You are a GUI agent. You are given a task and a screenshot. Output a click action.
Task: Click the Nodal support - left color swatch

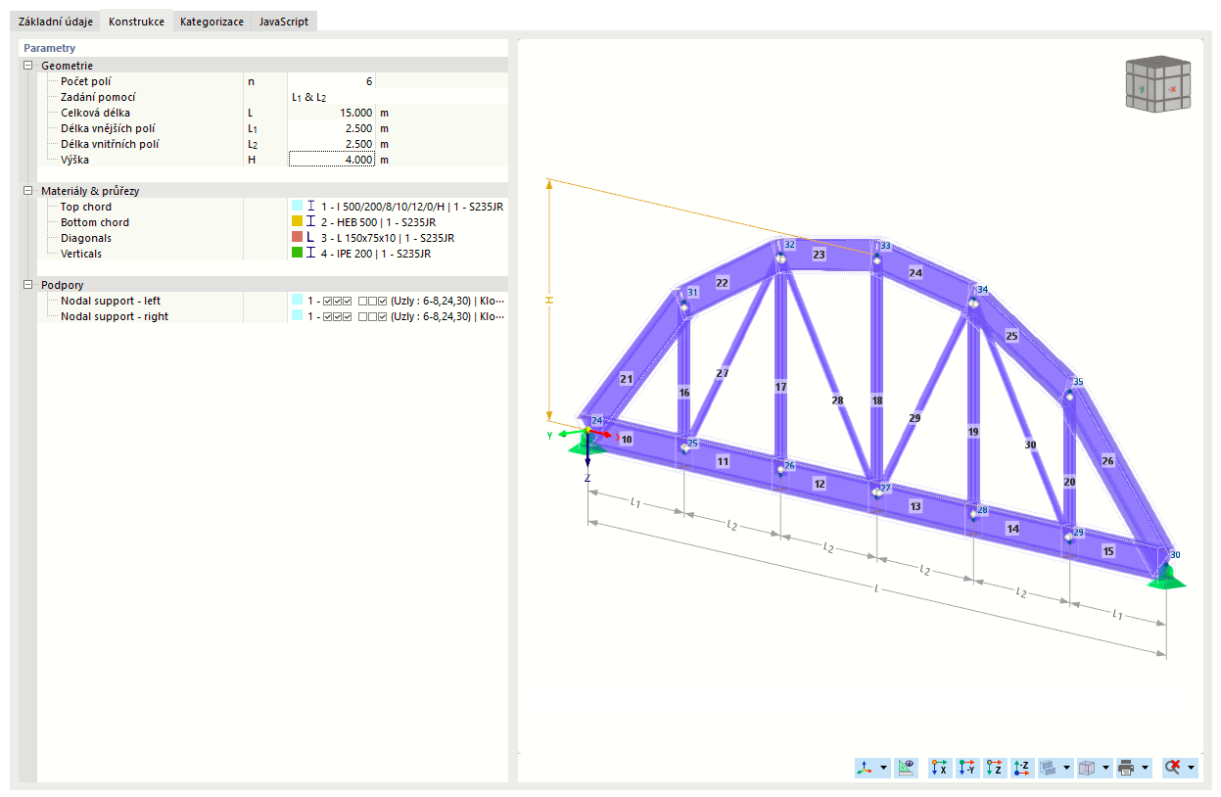pos(297,301)
